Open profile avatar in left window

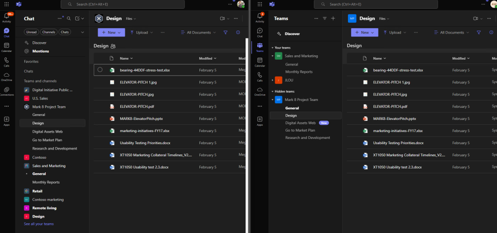[x=241, y=4]
